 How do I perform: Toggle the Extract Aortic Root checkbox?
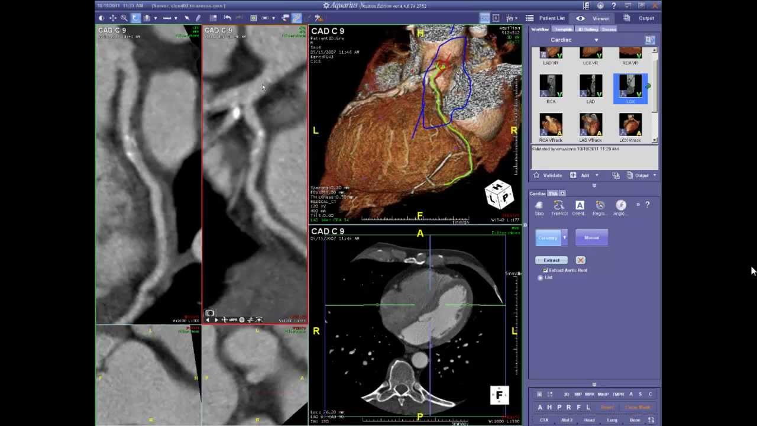[545, 270]
